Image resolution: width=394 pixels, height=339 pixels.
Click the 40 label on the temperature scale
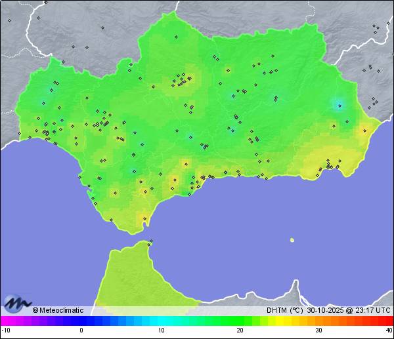[x=389, y=330]
